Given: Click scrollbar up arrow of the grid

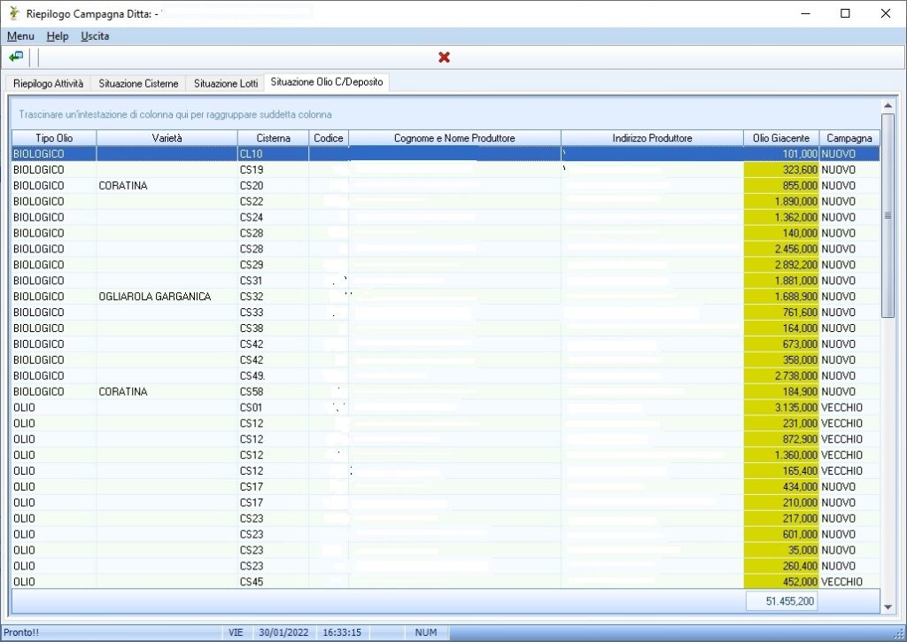Looking at the screenshot, I should [x=888, y=106].
